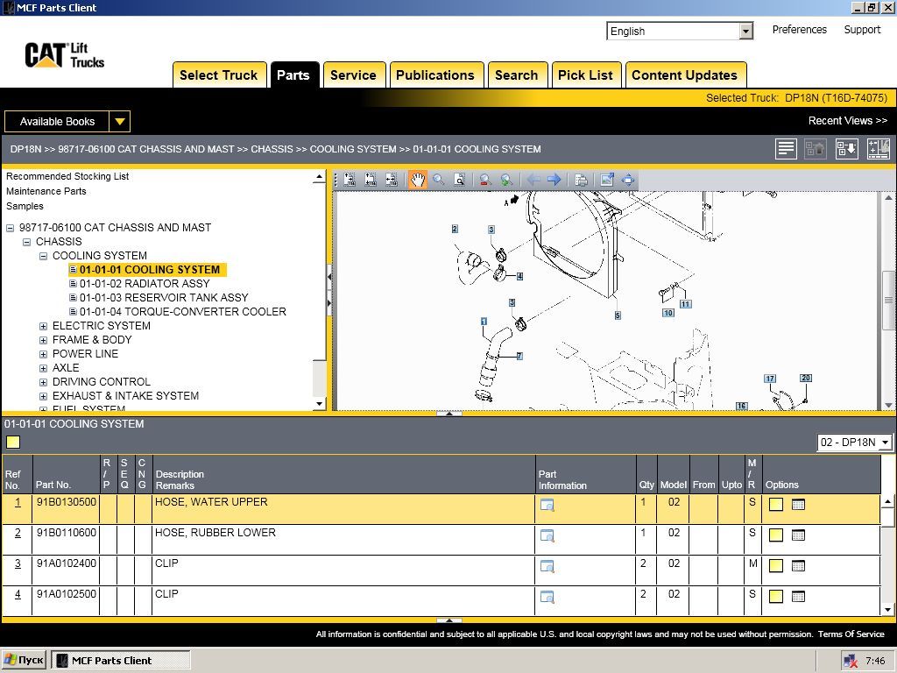Select 01-01-03 RESERVOIR TANK ASSY page
Screen dimensions: 897x673
click(164, 298)
